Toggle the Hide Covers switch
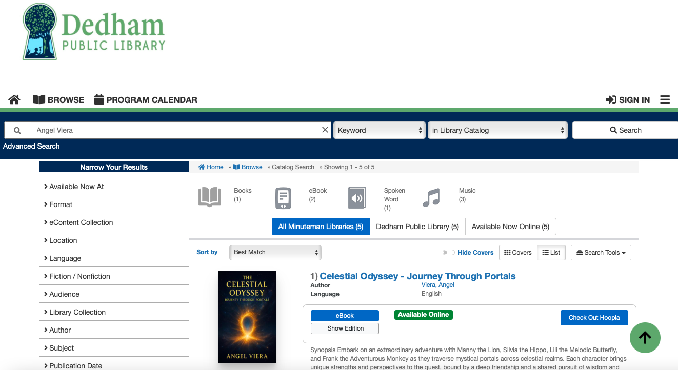The width and height of the screenshot is (678, 370). coord(449,253)
